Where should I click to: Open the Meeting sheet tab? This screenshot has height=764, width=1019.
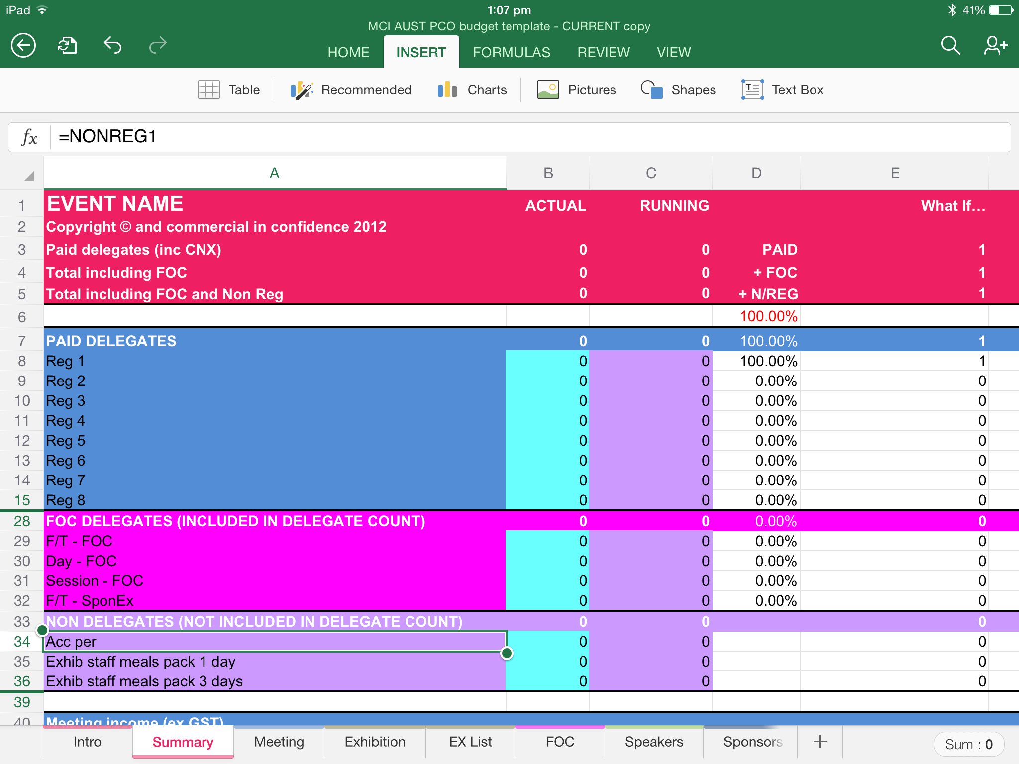(279, 742)
